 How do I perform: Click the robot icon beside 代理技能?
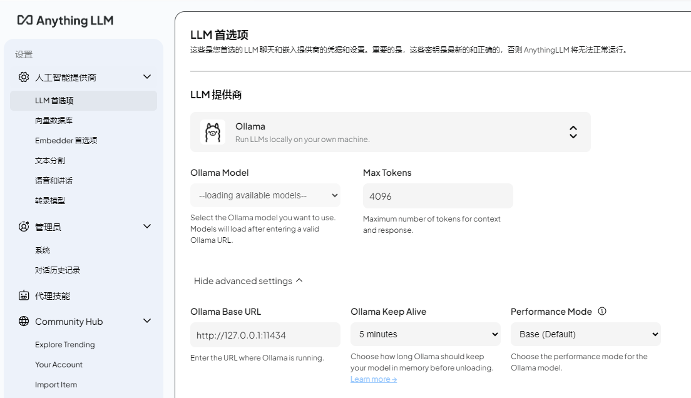click(x=24, y=295)
